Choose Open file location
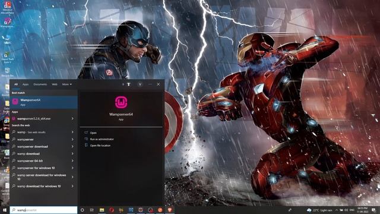This screenshot has width=380, height=214. (100, 146)
